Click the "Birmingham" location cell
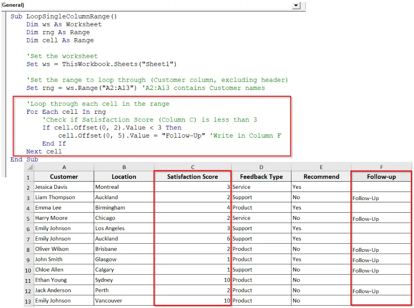 coord(124,208)
